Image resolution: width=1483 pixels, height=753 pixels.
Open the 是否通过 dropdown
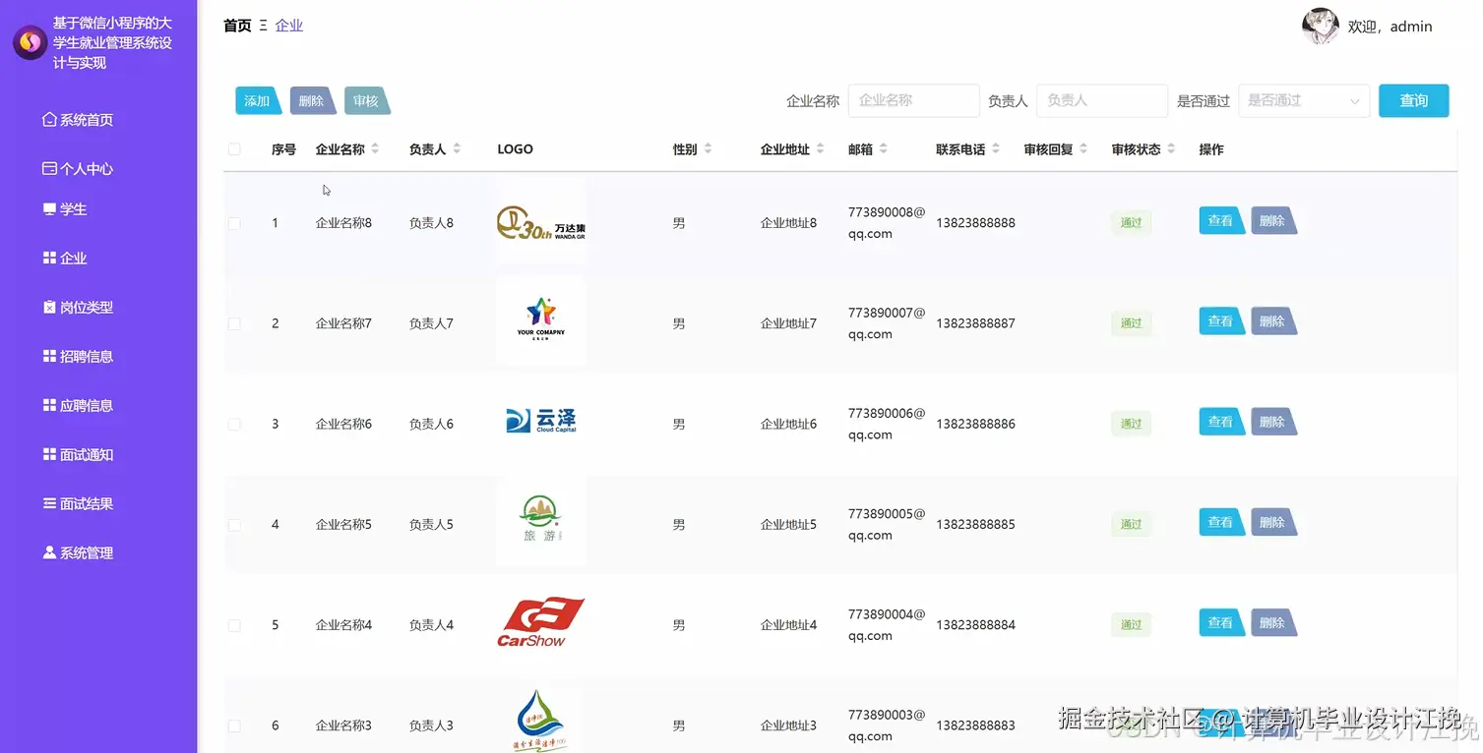point(1303,100)
